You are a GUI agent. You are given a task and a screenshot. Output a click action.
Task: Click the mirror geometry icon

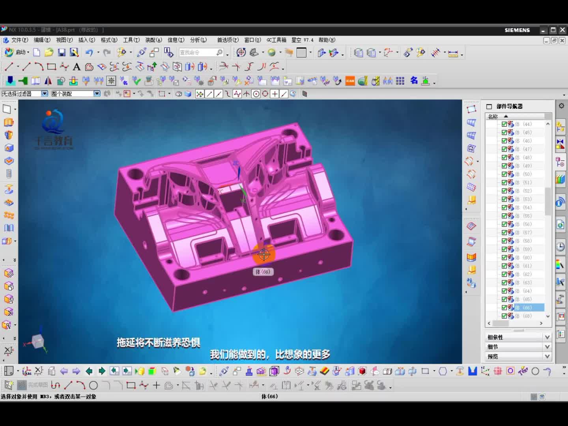(x=48, y=81)
